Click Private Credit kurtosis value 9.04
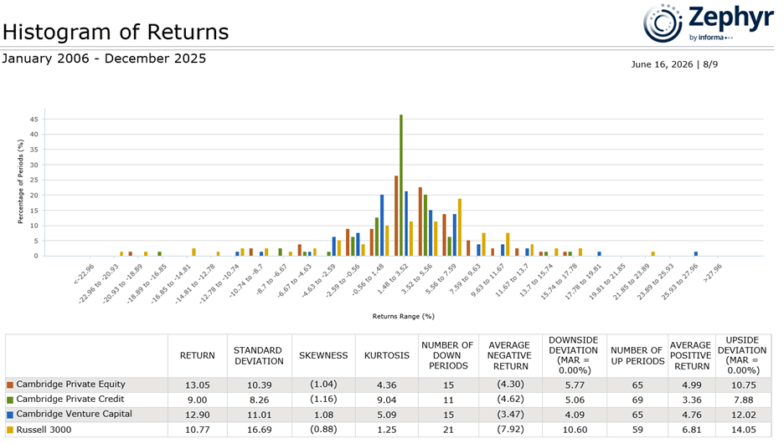 (386, 400)
